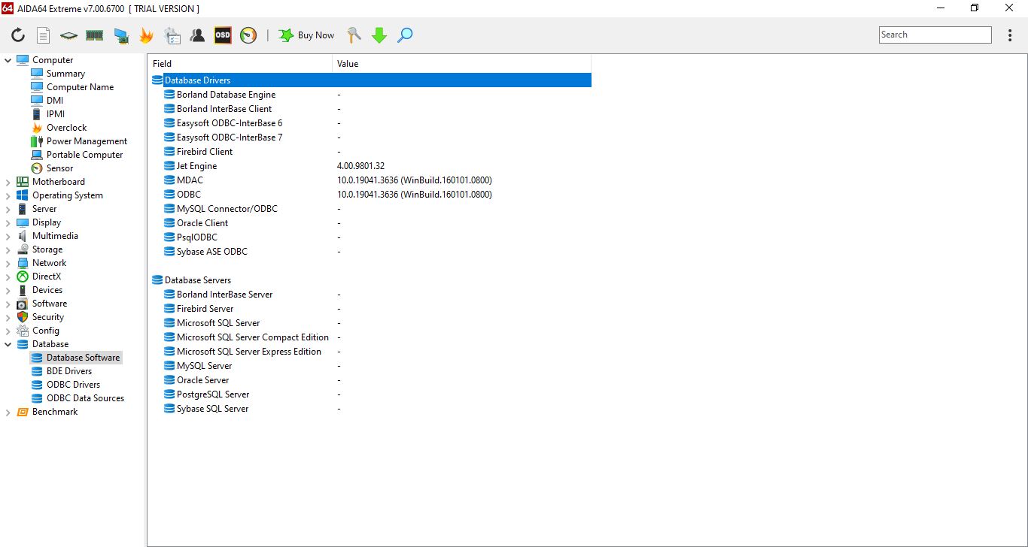
Task: Select the Oracle Client row
Action: (371, 223)
